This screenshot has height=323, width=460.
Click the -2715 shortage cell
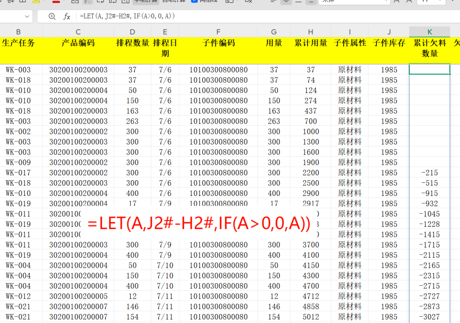(429, 285)
